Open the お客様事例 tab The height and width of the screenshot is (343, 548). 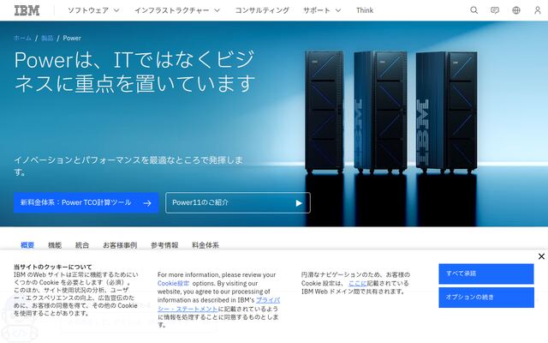click(x=120, y=245)
